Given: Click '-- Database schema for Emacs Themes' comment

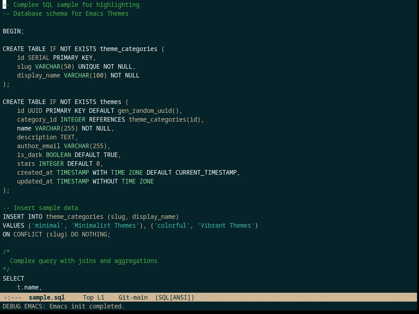Looking at the screenshot, I should (x=66, y=13).
